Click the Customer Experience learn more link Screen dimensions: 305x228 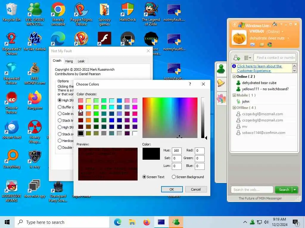[259, 68]
